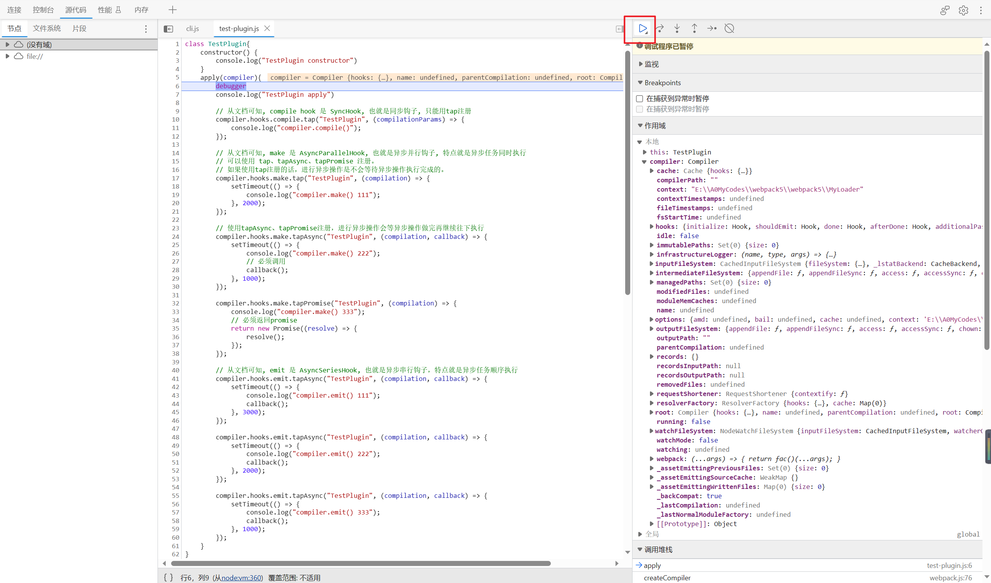Click the experimental flask icon on 性能
991x583 pixels.
coord(118,9)
